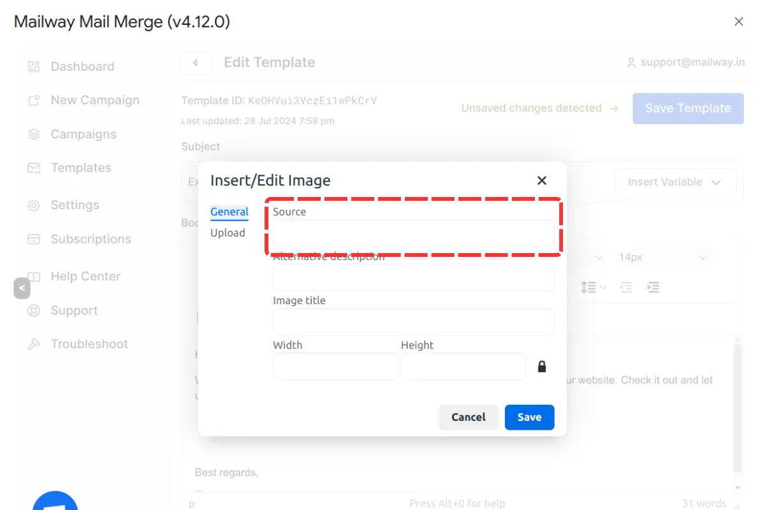Select the New Campaign icon in the sidebar
Image resolution: width=765 pixels, height=510 pixels.
[33, 100]
